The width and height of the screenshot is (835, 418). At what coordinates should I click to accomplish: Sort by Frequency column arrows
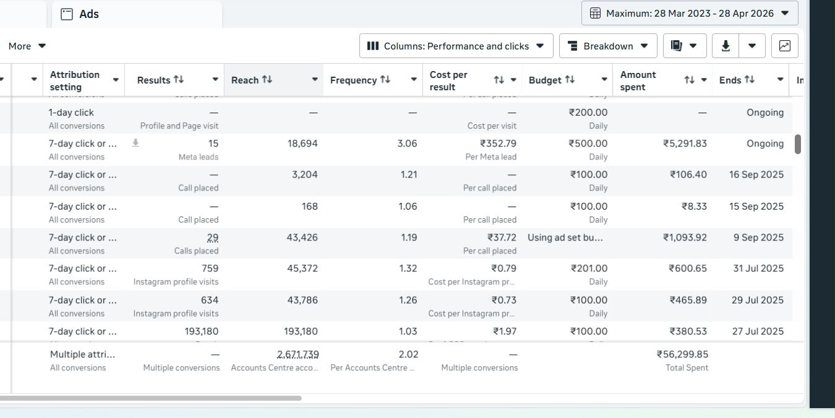coord(385,80)
